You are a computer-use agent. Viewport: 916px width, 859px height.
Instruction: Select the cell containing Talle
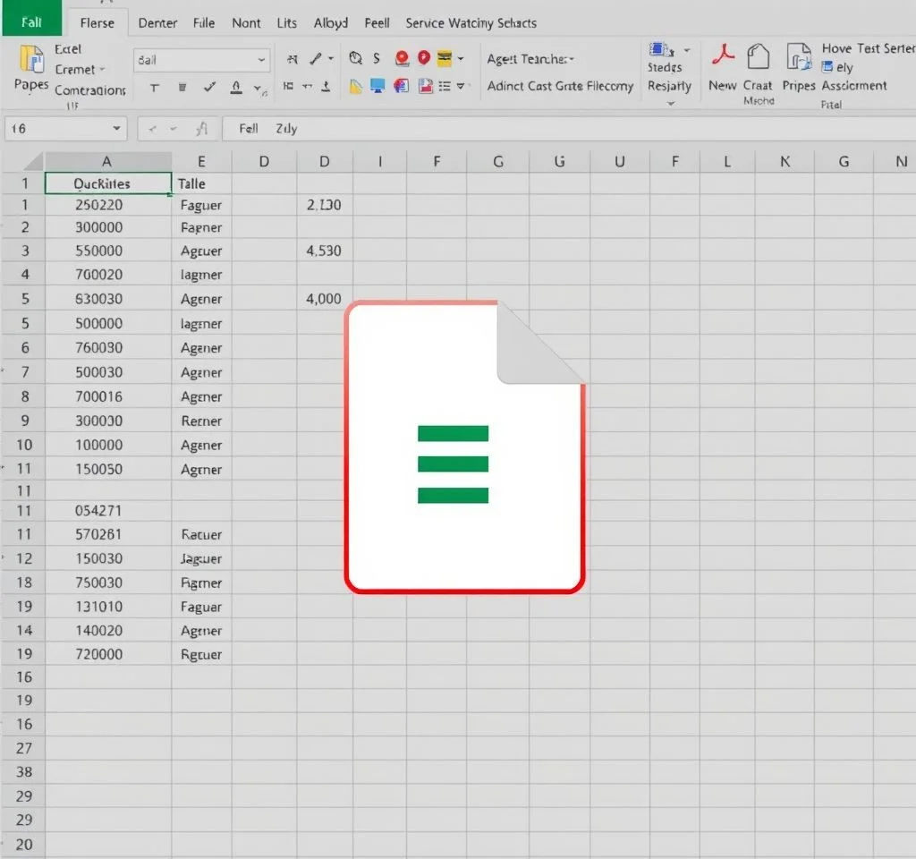click(x=201, y=183)
